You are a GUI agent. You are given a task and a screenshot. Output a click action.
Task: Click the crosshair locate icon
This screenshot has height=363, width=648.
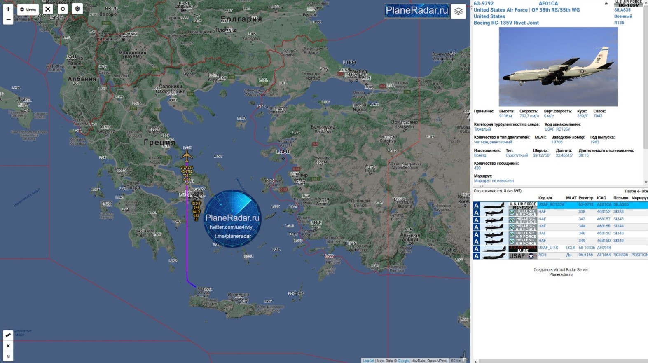tap(63, 9)
